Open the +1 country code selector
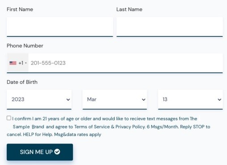The image size is (227, 165). click(17, 63)
